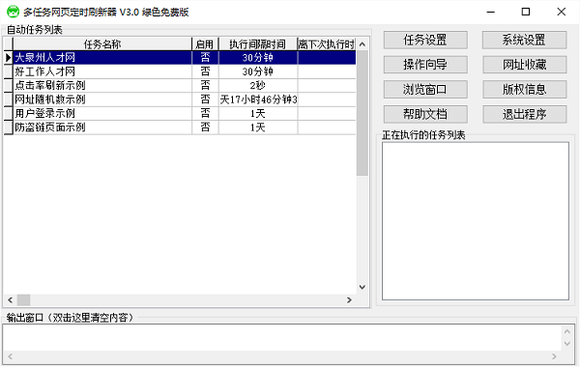The height and width of the screenshot is (367, 580).
Task: Click task list vertical scrollbar thumb
Action: point(362,113)
